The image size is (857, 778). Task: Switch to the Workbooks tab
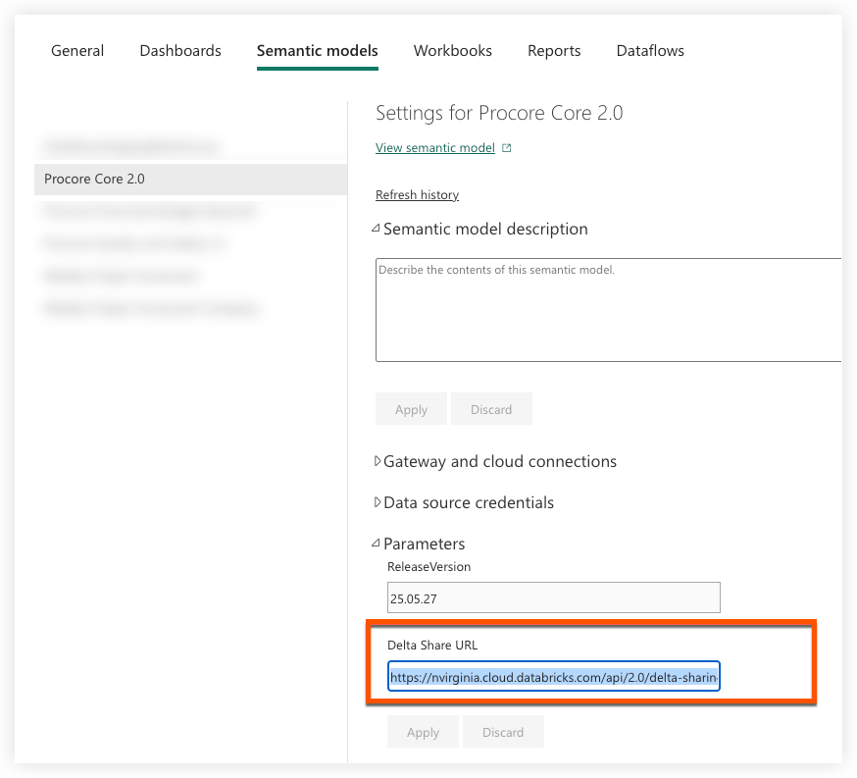pyautogui.click(x=452, y=50)
